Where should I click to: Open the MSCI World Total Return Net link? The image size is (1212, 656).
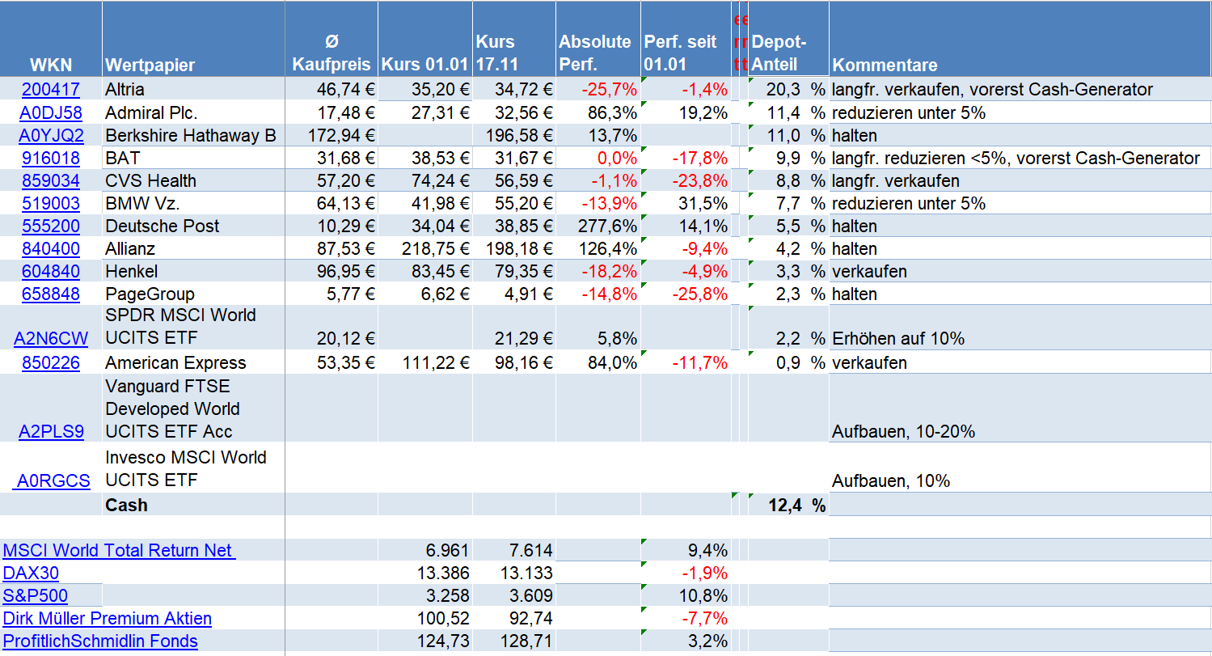click(x=119, y=551)
